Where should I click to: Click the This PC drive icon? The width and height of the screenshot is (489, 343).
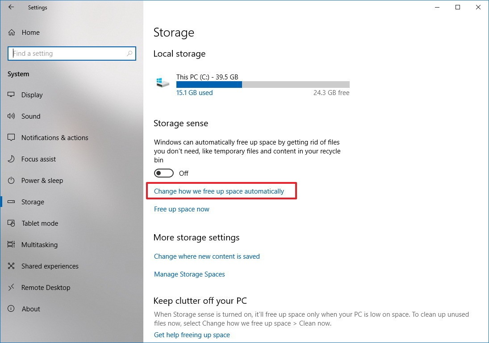click(163, 83)
